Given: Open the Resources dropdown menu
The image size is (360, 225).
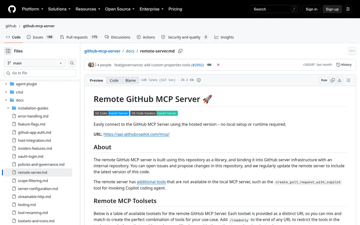Looking at the screenshot, I should [88, 9].
